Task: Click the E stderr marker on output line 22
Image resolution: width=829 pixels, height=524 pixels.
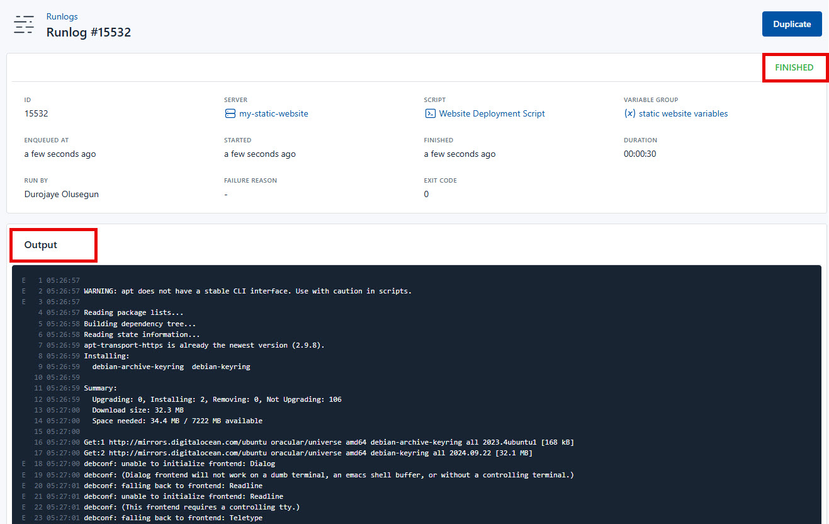Action: pyautogui.click(x=23, y=507)
